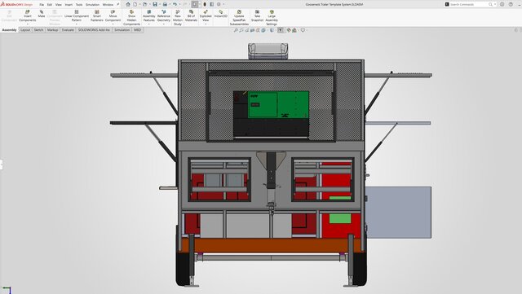Viewport: 522px width, 294px height.
Task: Open Linear Component Pattern tool
Action: [x=77, y=15]
